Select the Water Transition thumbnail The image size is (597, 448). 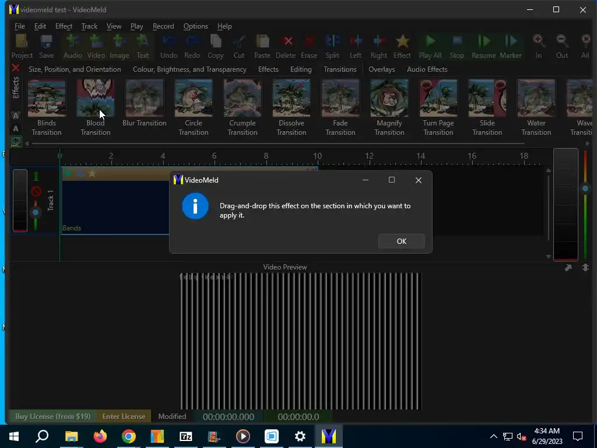[536, 98]
